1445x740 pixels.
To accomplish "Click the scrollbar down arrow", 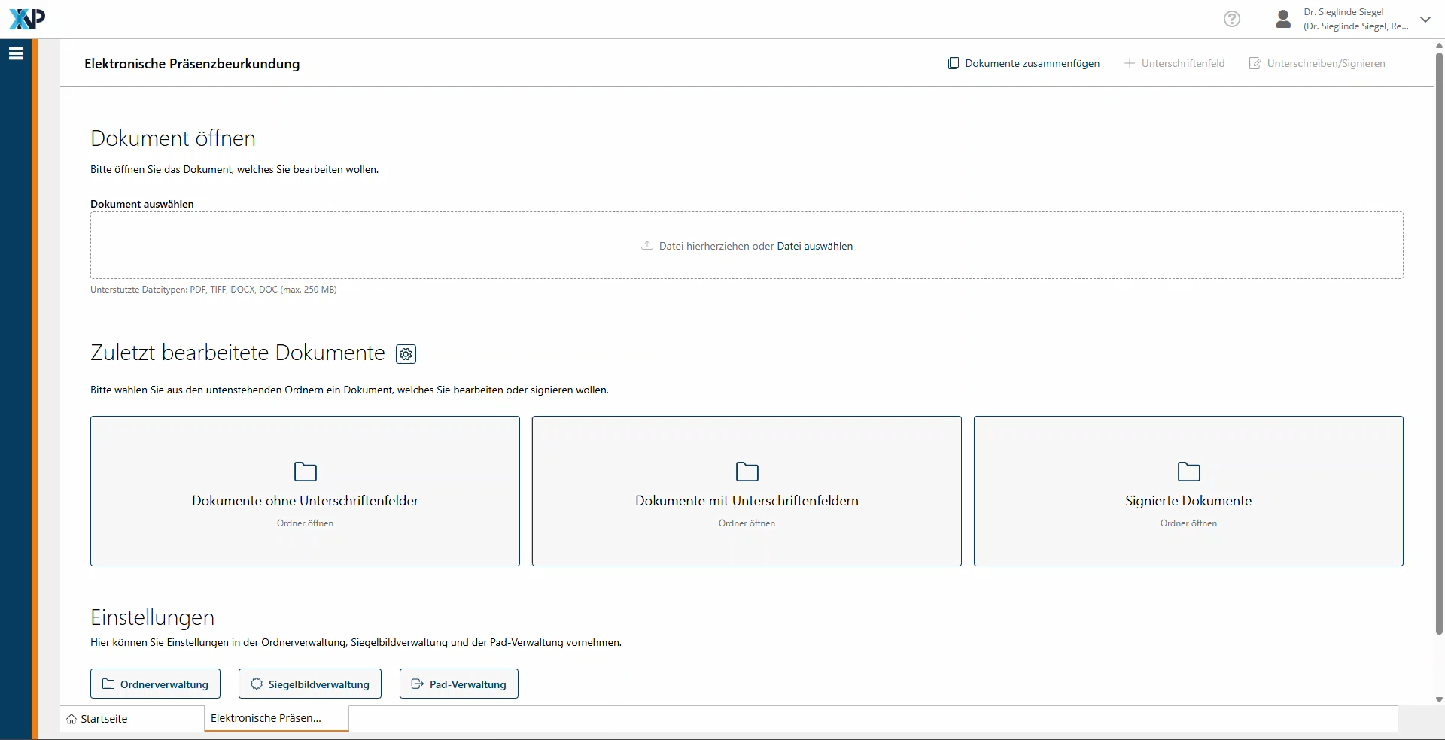I will (x=1439, y=699).
